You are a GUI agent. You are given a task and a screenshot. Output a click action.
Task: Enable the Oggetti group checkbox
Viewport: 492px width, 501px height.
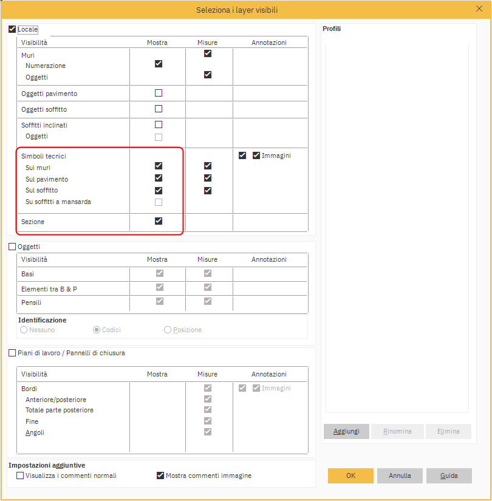point(12,247)
